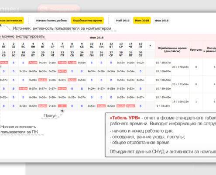
Task: Select the 9ч16м cell in the first row
Action: pyautogui.click(x=130, y=63)
